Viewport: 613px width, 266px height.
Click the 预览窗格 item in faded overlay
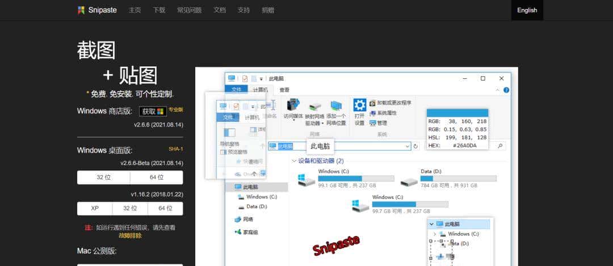point(234,152)
